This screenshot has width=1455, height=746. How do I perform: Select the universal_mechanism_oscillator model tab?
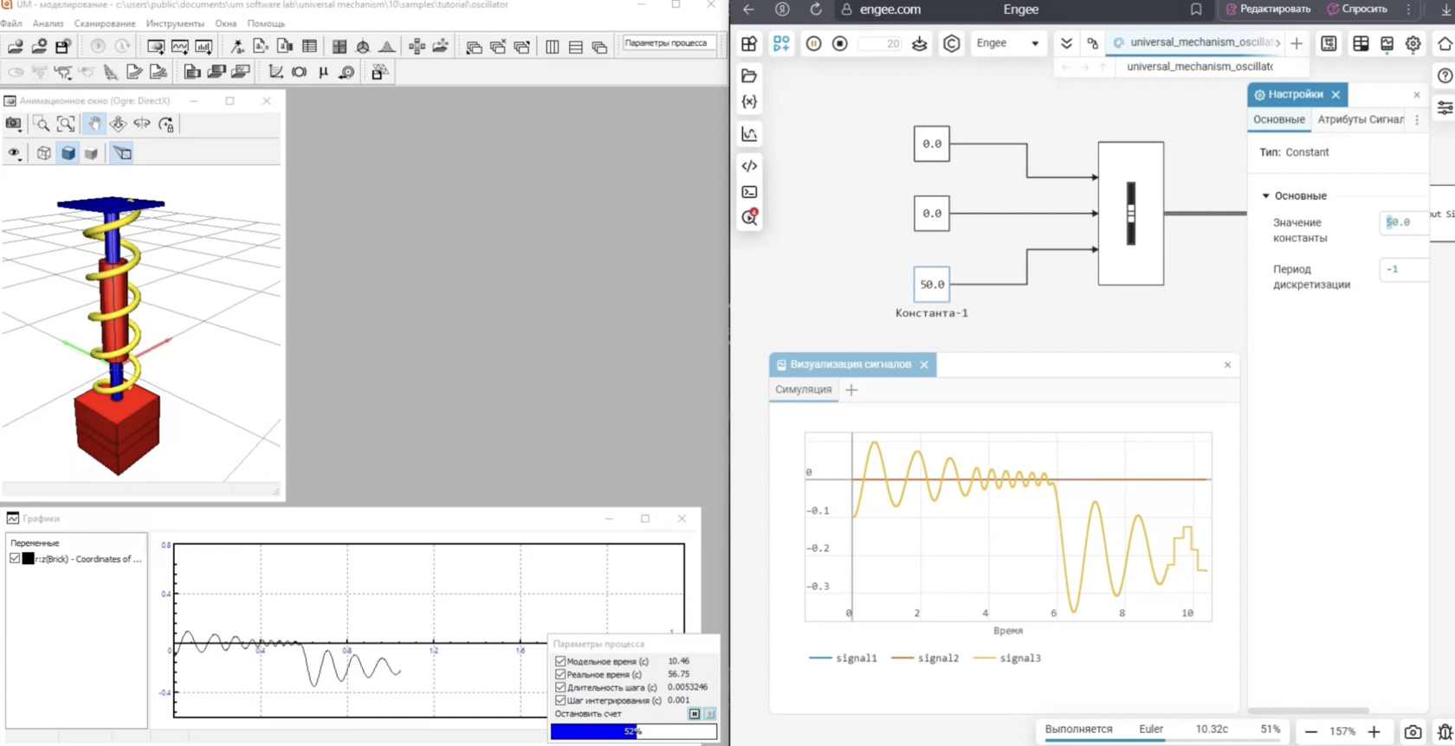1195,42
